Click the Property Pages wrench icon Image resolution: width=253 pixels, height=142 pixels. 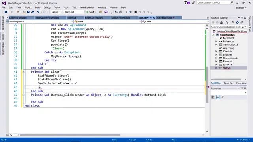pos(223,97)
